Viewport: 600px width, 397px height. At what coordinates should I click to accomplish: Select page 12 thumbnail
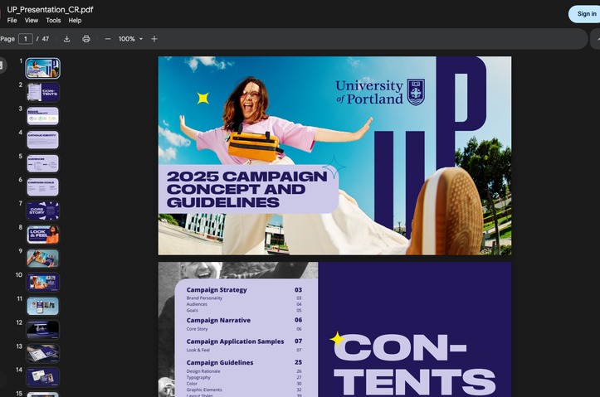tap(43, 330)
